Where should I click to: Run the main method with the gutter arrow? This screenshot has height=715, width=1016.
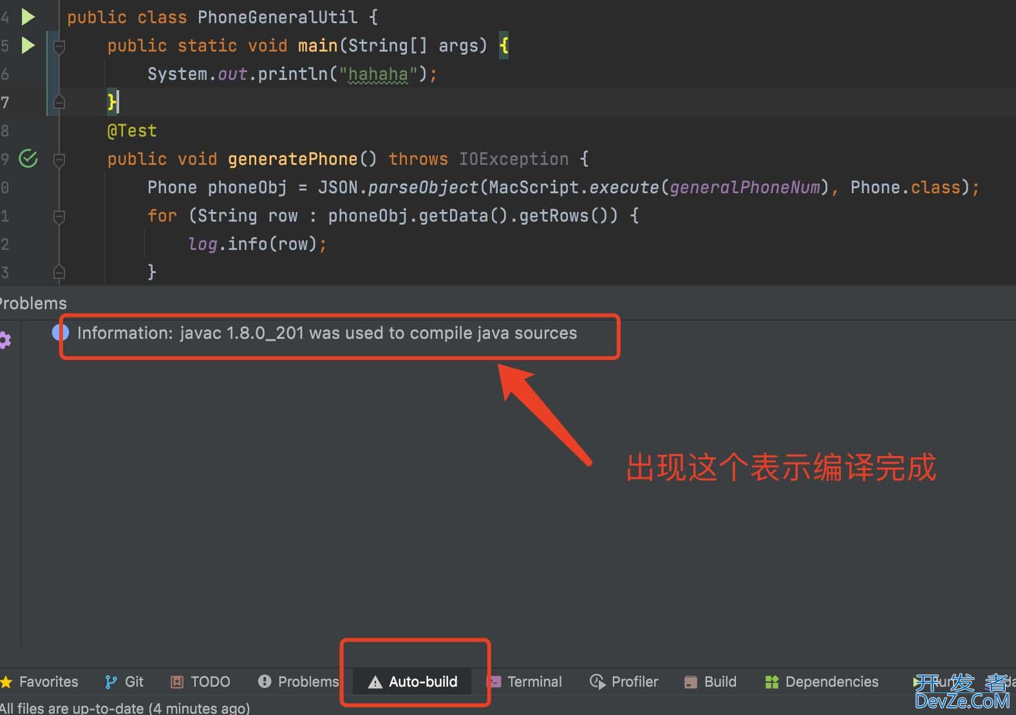pyautogui.click(x=28, y=45)
